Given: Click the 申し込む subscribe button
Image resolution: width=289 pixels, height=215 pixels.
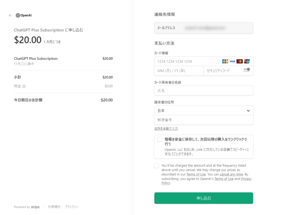Looking at the screenshot, I should point(204,198).
